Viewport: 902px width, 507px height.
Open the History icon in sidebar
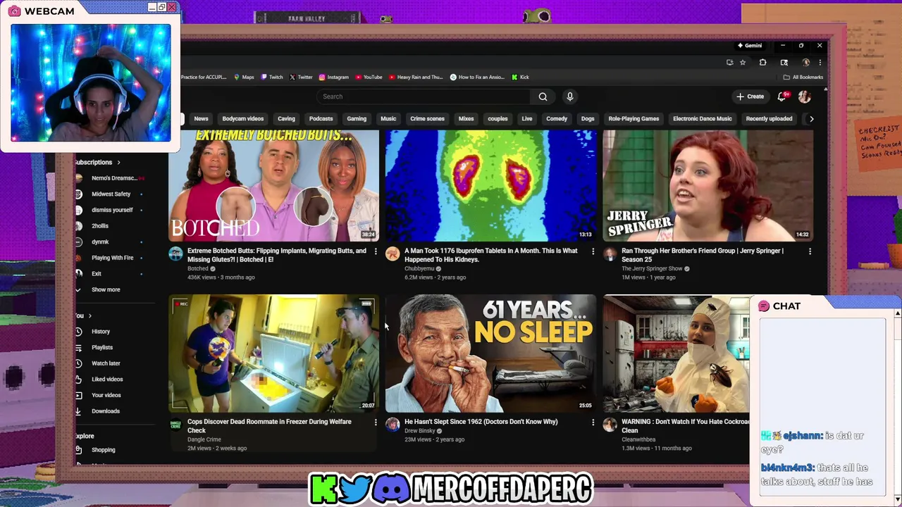78,332
